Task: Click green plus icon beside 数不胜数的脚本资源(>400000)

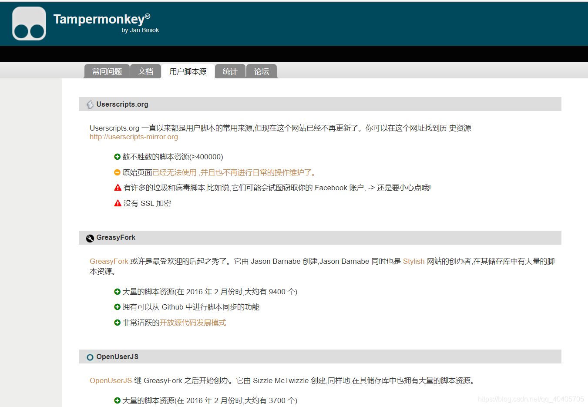Action: point(117,157)
